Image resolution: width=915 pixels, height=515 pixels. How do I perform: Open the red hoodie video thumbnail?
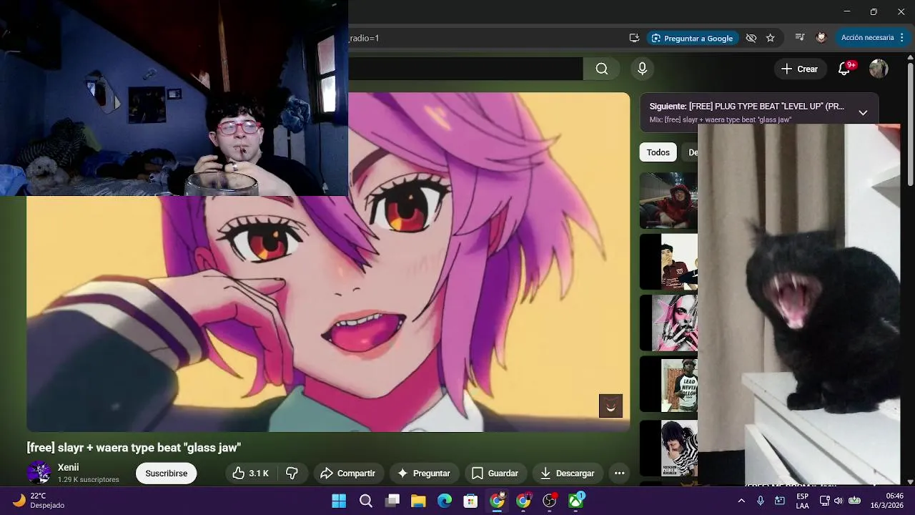(668, 200)
